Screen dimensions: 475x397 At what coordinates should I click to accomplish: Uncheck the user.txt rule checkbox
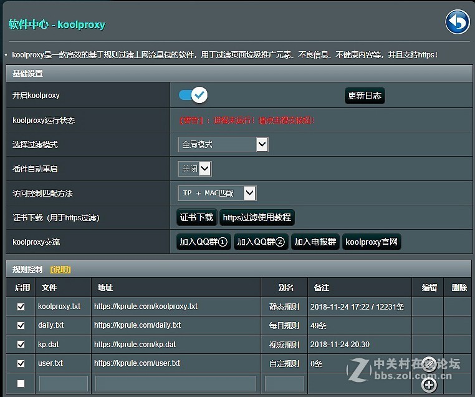pos(21,363)
